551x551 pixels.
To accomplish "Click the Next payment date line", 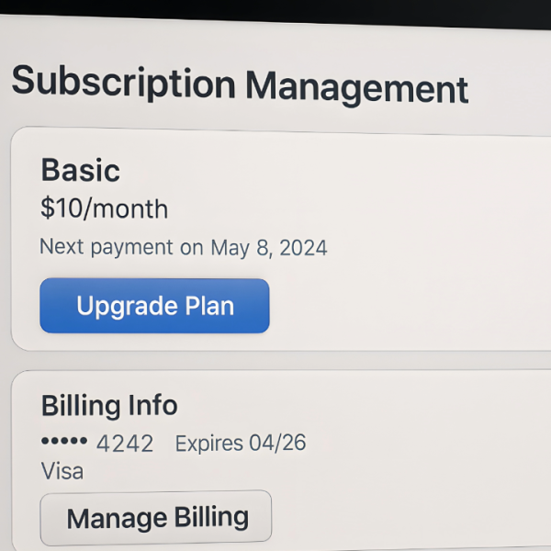I will point(184,247).
